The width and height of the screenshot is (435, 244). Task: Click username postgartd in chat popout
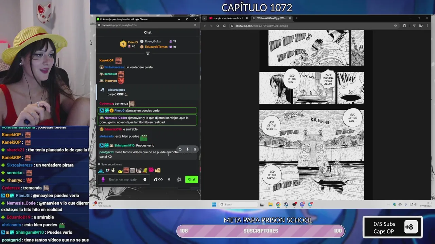coord(106,152)
